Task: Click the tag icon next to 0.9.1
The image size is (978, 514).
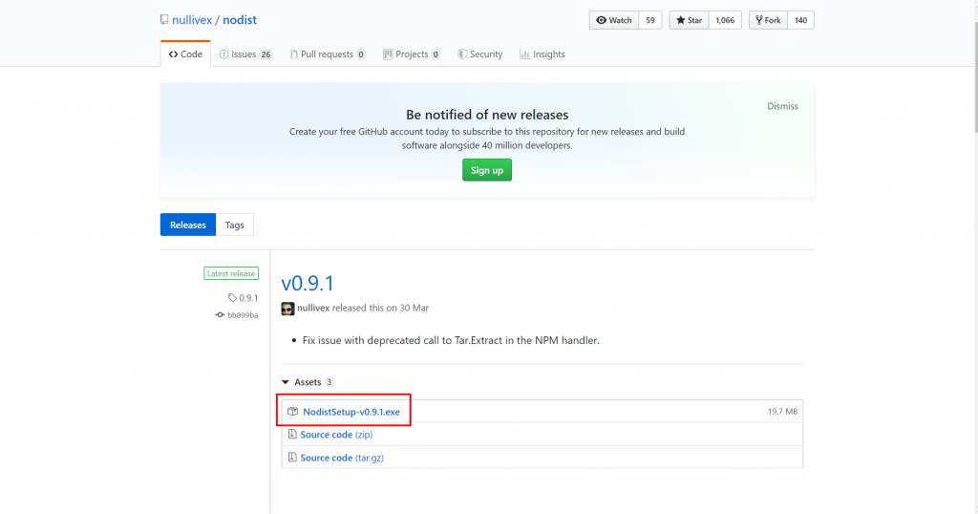Action: (232, 297)
